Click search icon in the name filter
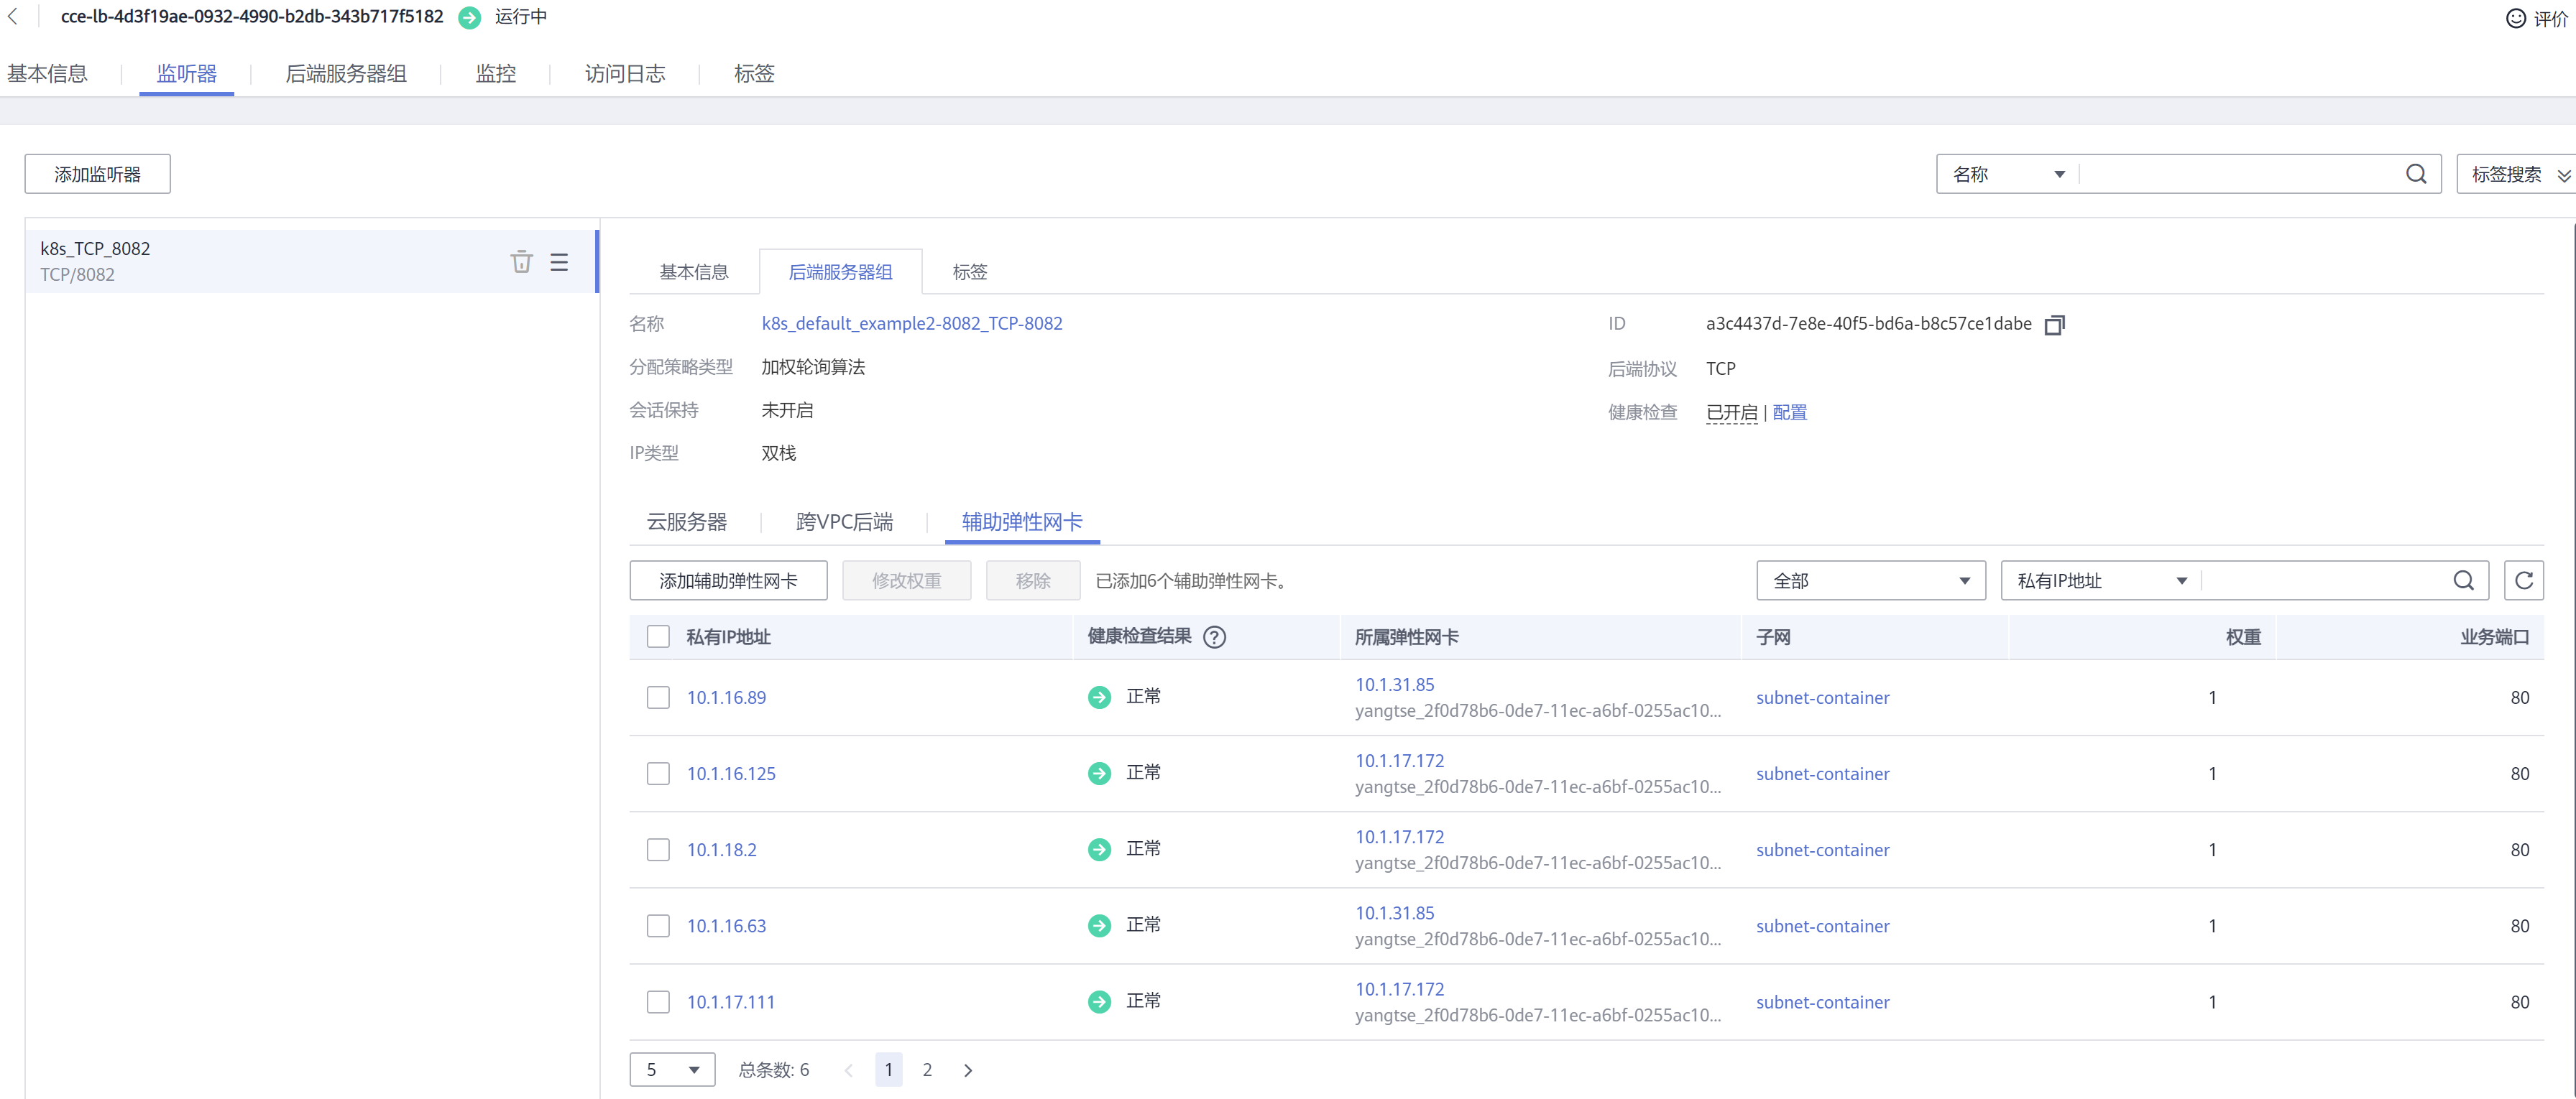The image size is (2576, 1099). (x=2416, y=174)
